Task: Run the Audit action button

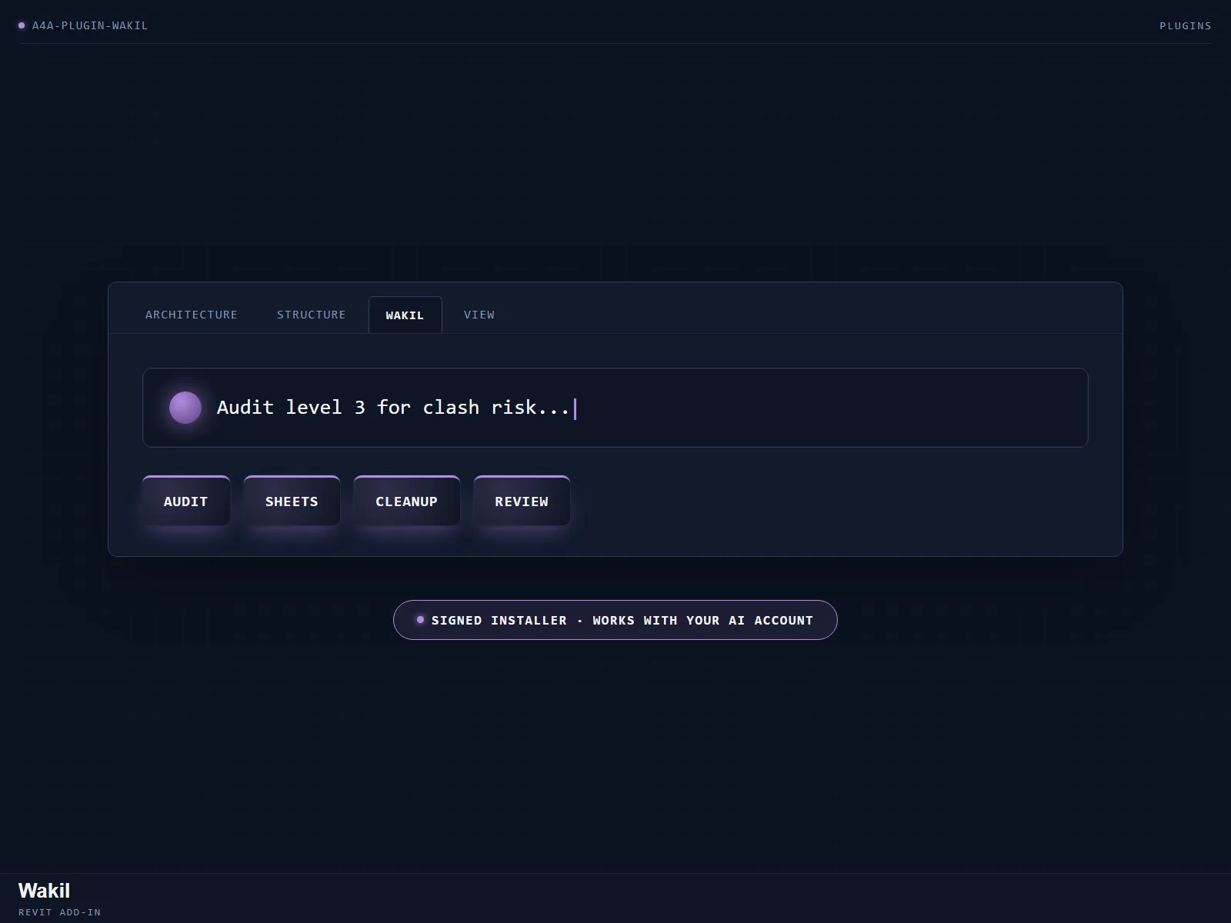Action: [186, 501]
